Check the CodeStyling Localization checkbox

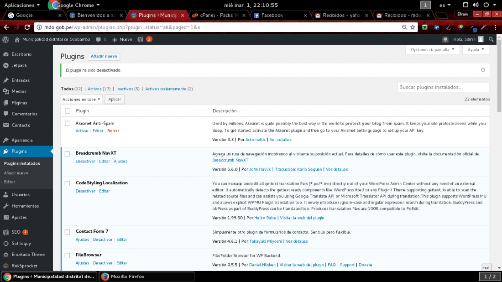(x=67, y=183)
